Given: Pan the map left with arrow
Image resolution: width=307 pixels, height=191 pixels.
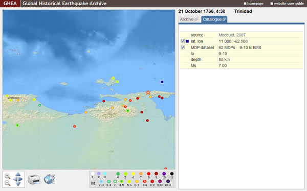Looking at the screenshot, I should pyautogui.click(x=15, y=179).
